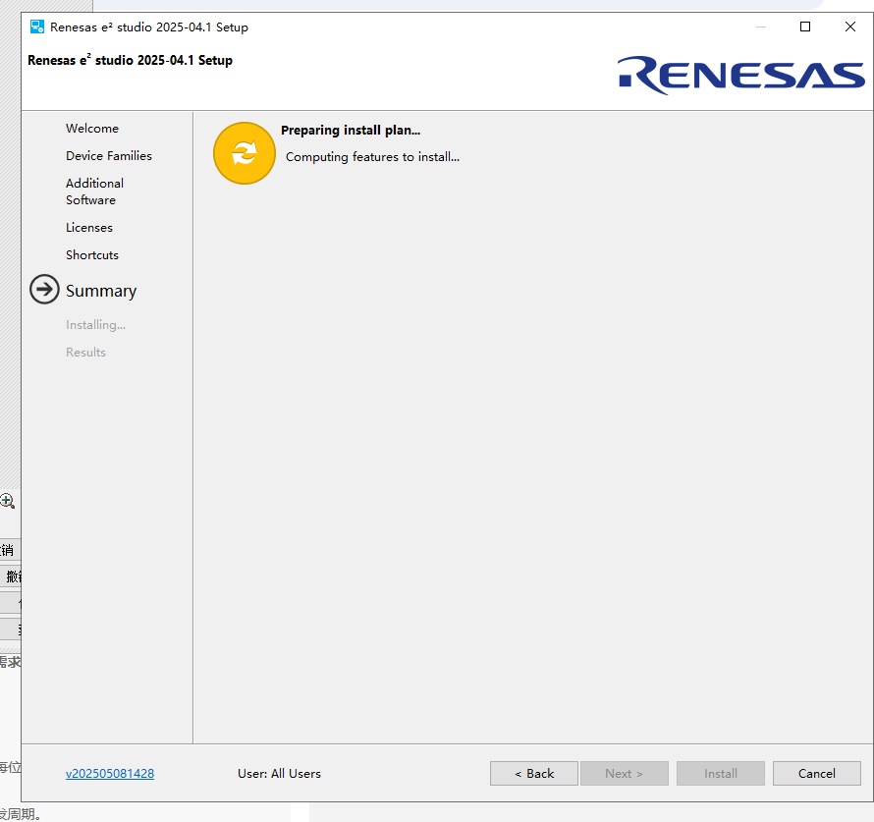This screenshot has height=822, width=874.
Task: Go back with the Back button
Action: click(534, 774)
